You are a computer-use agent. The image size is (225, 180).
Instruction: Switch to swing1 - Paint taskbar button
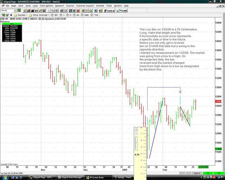point(123,178)
